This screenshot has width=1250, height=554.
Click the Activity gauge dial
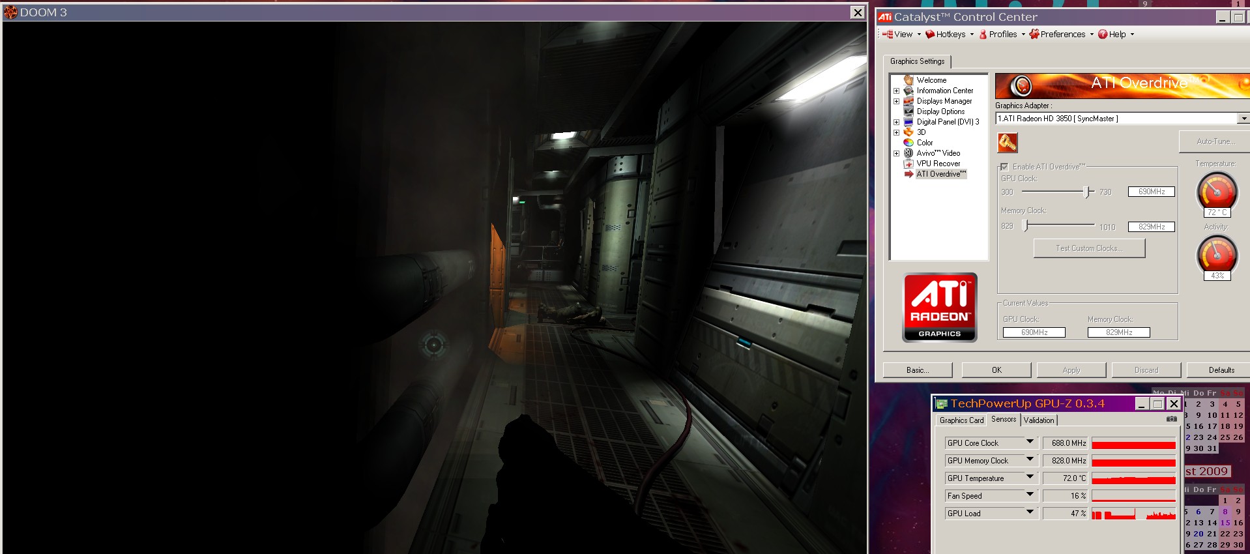click(x=1217, y=254)
